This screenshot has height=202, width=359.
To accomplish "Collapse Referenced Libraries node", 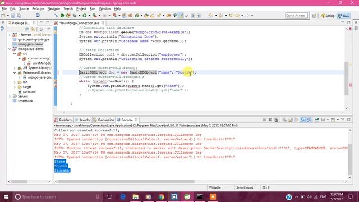I will [x=15, y=72].
